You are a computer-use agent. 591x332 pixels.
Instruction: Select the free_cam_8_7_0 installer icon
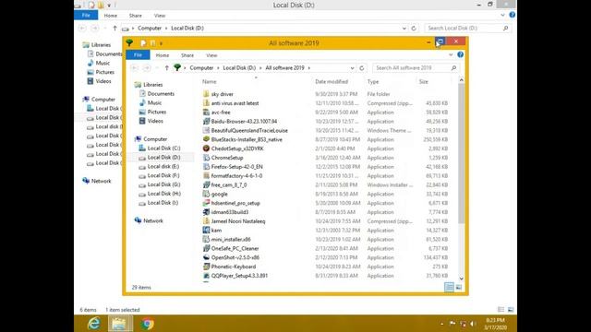tap(206, 184)
